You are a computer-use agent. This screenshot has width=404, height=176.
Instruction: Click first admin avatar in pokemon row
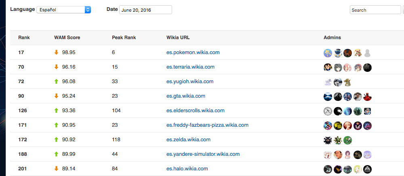[x=328, y=53]
